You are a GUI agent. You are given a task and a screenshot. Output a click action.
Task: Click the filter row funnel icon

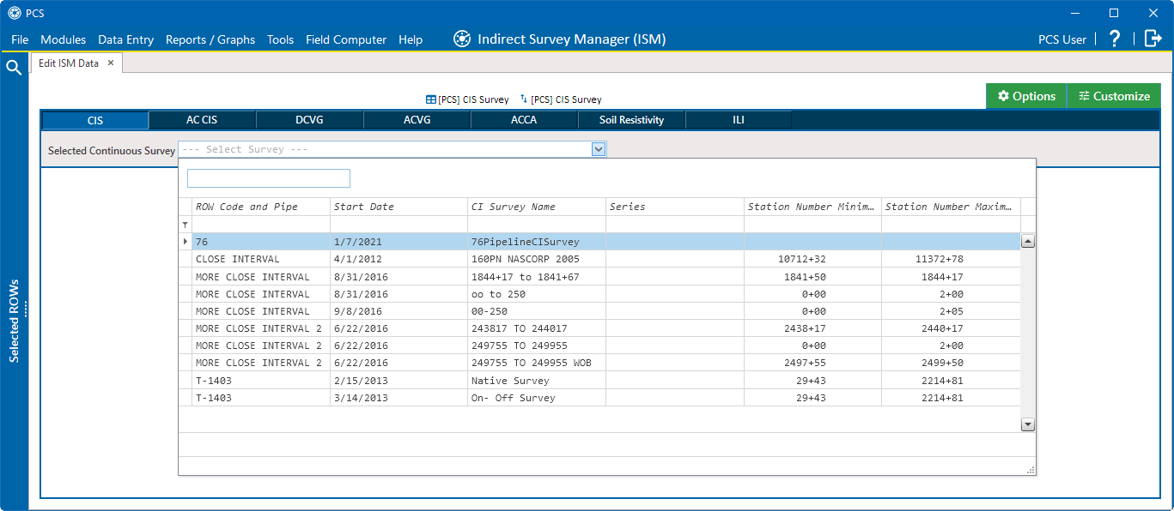(x=185, y=225)
